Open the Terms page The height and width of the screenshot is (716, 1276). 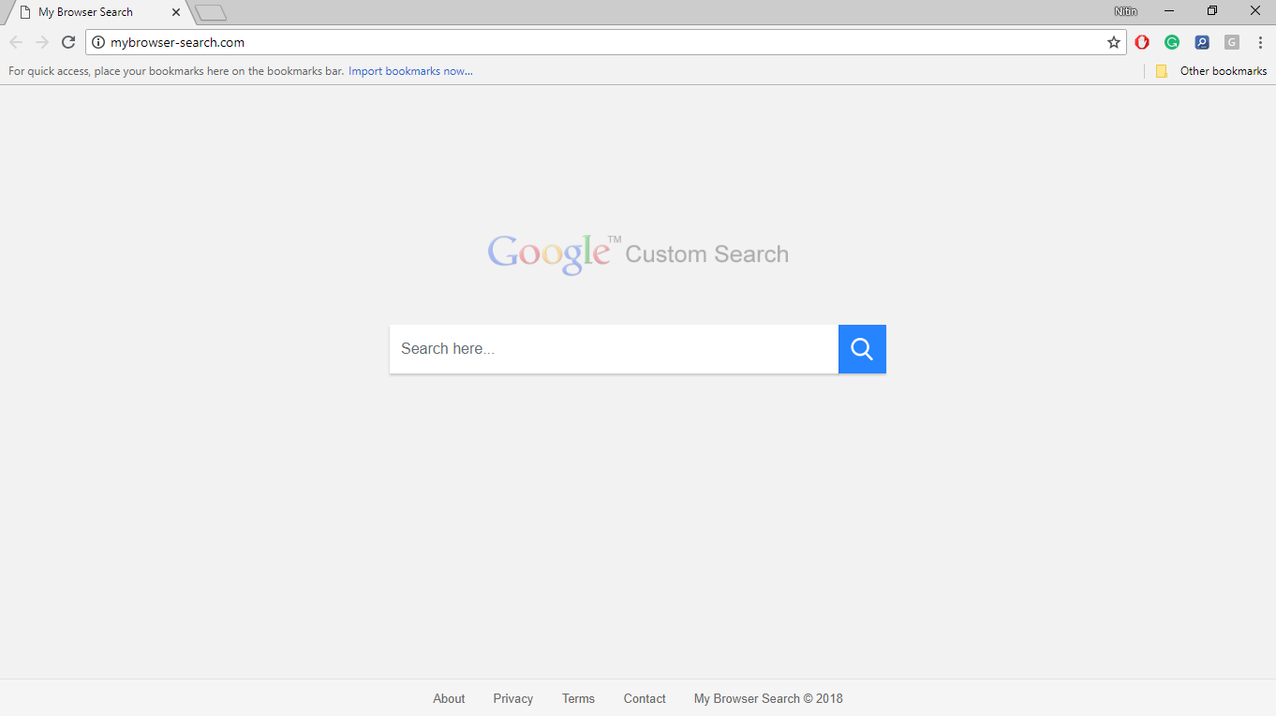[578, 698]
